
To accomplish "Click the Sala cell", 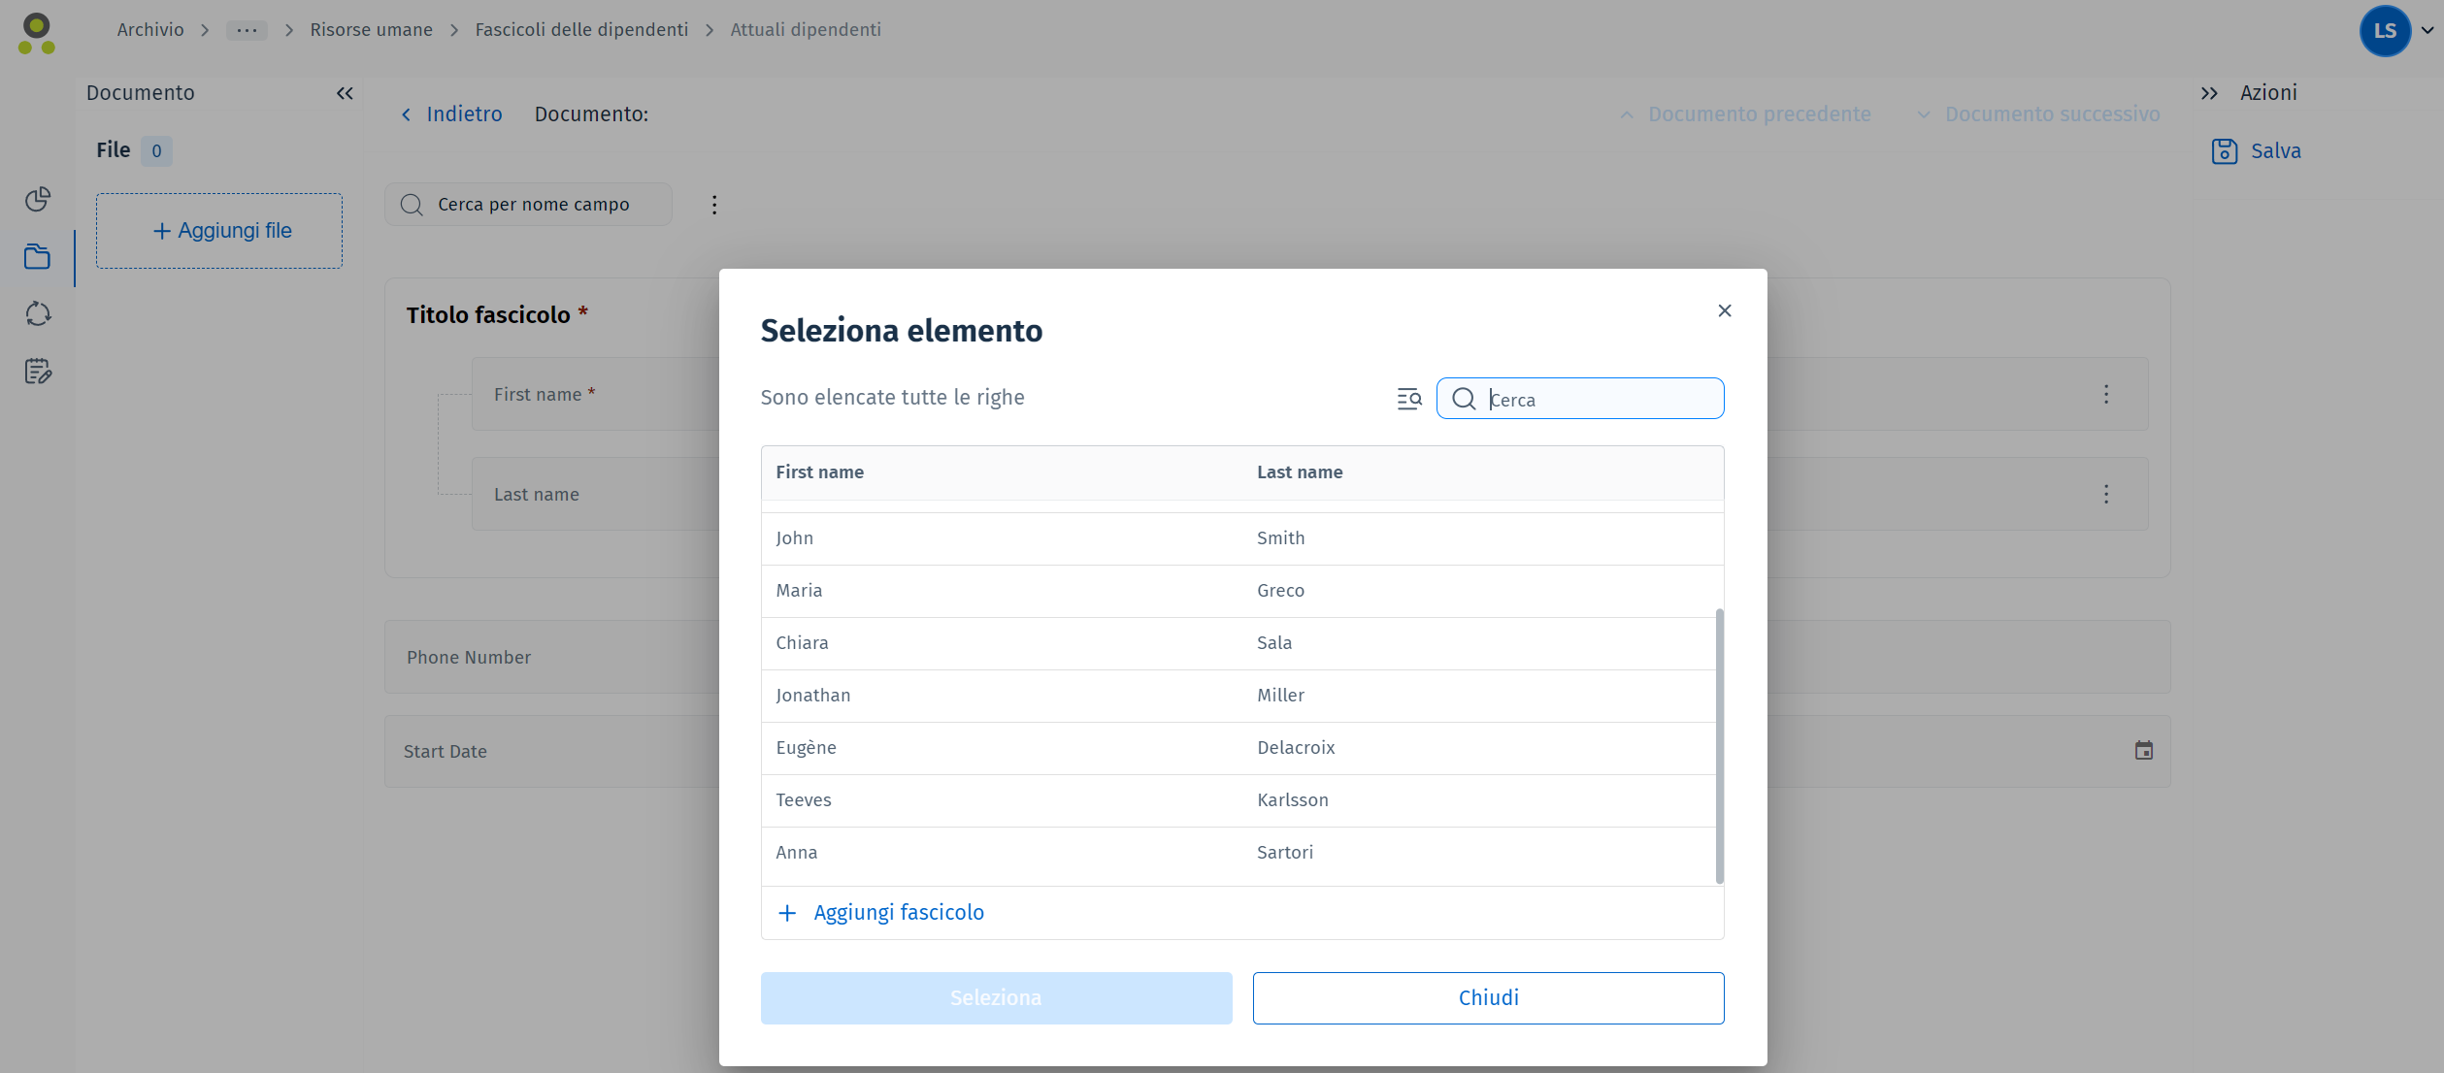I will pyautogui.click(x=1274, y=643).
